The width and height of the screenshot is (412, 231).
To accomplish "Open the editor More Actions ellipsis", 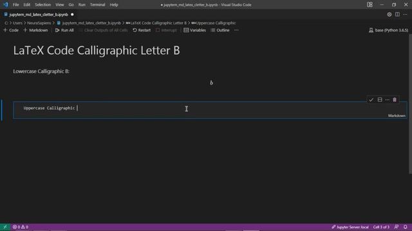I will (405, 15).
